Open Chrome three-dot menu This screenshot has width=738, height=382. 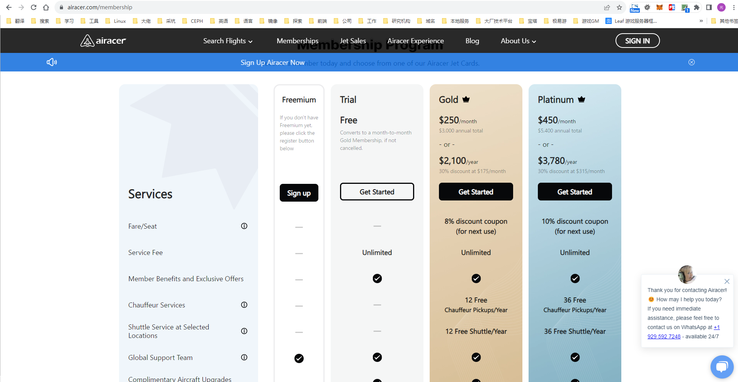click(x=733, y=7)
